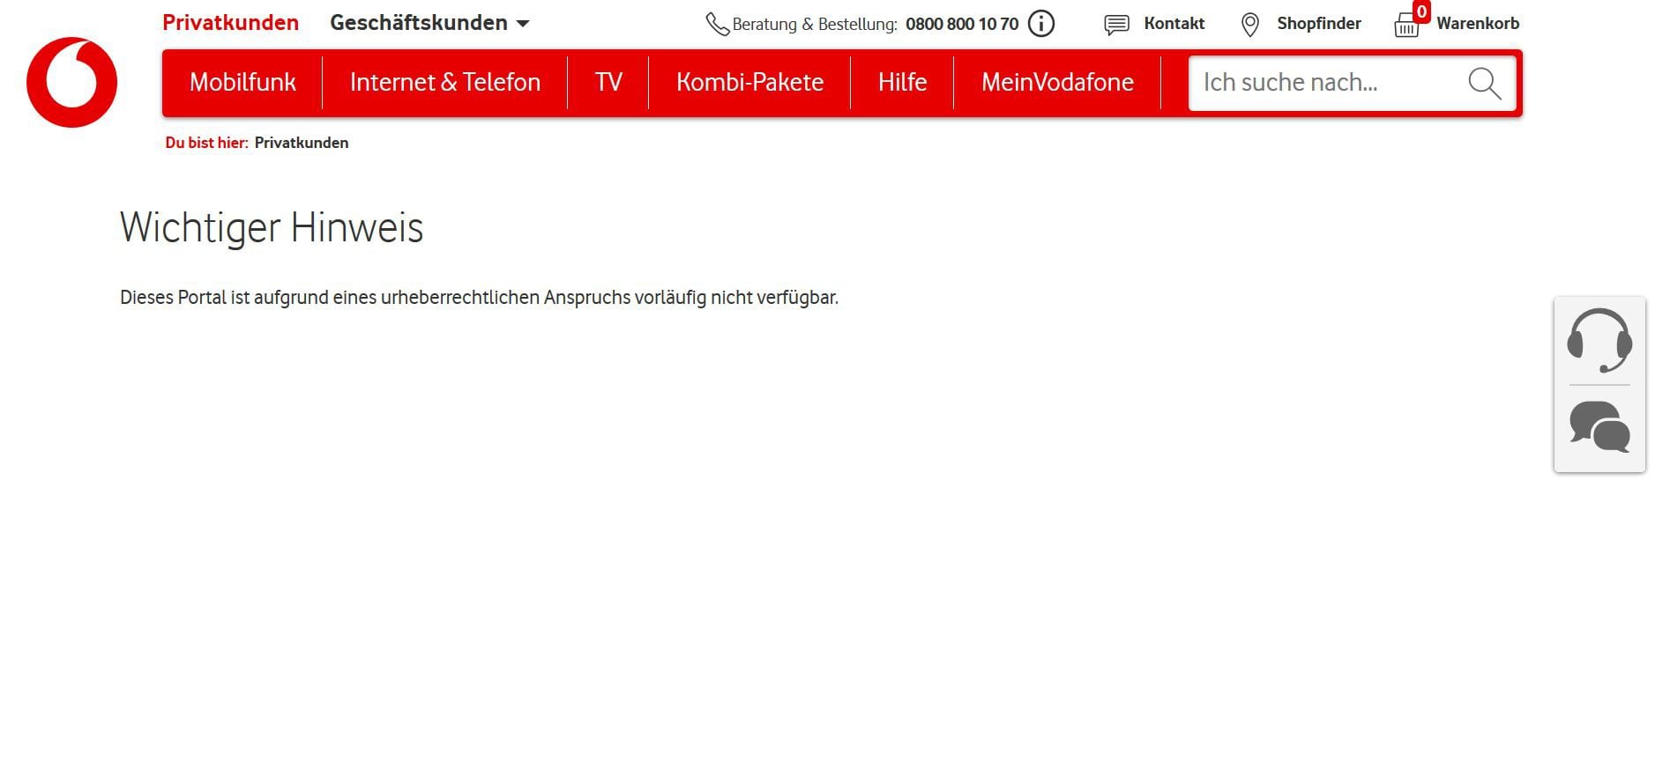Open the Internet & Telefon menu
Viewport: 1655px width, 769px height.
point(444,82)
